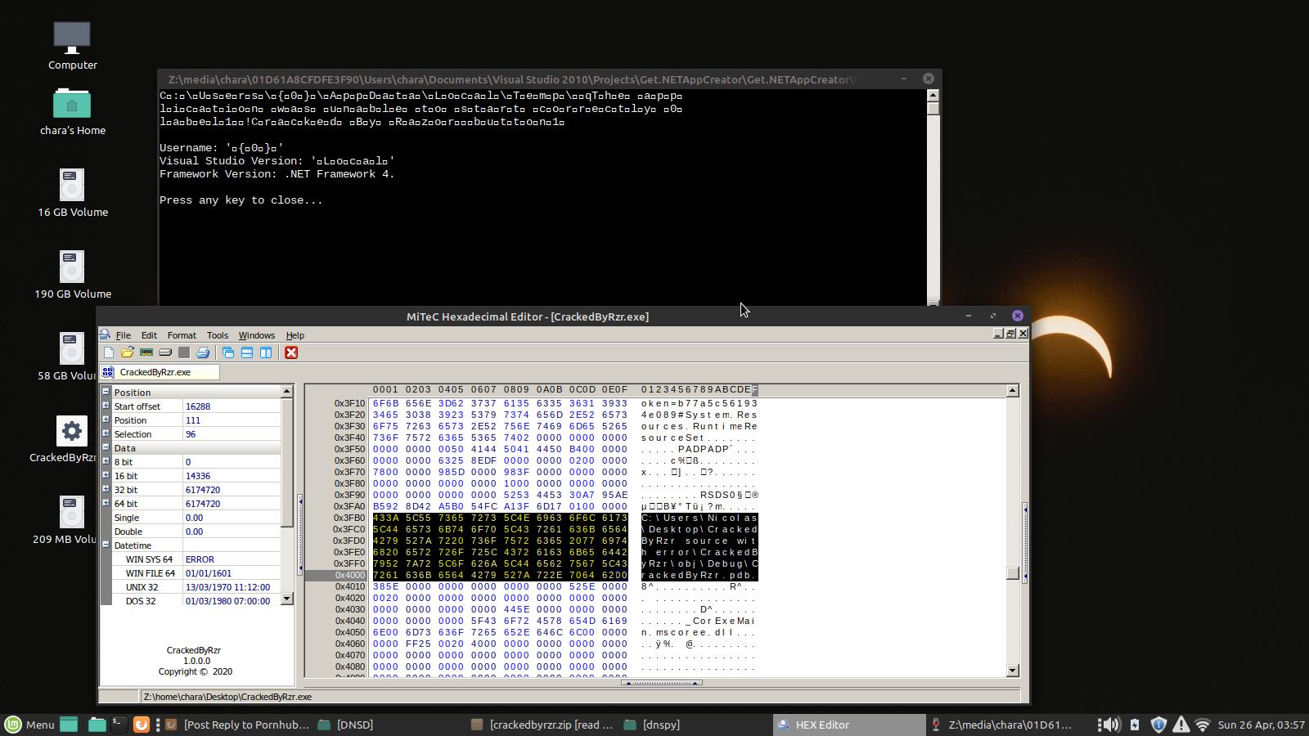This screenshot has height=736, width=1309.
Task: Click the red X close-file toolbar icon
Action: point(291,352)
